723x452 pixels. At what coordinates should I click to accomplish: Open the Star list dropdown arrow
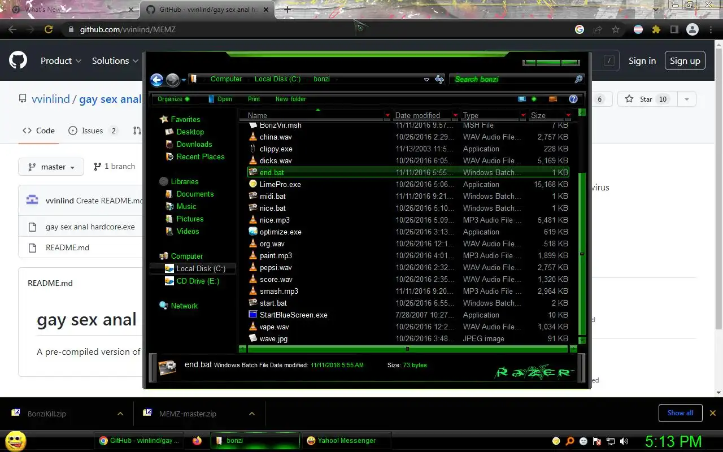[x=687, y=99]
